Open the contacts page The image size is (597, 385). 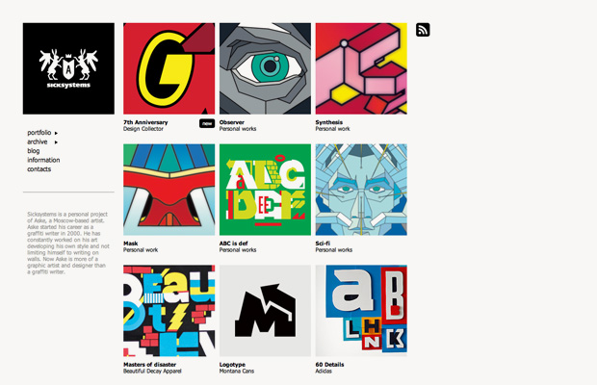click(x=39, y=169)
